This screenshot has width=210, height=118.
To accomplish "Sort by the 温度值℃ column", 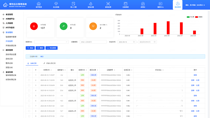I will pos(61,70).
